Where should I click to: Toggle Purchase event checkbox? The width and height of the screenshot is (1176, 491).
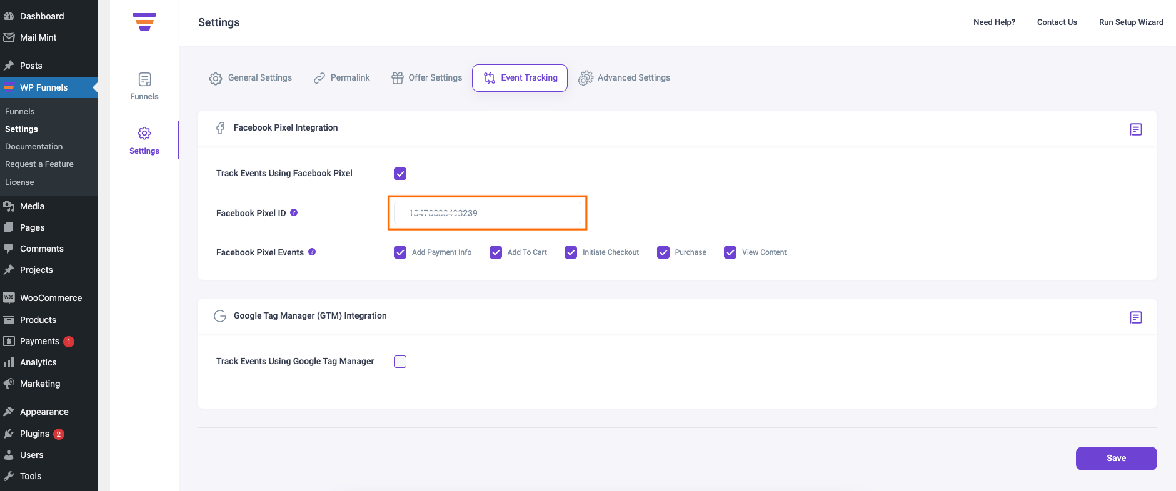[663, 252]
